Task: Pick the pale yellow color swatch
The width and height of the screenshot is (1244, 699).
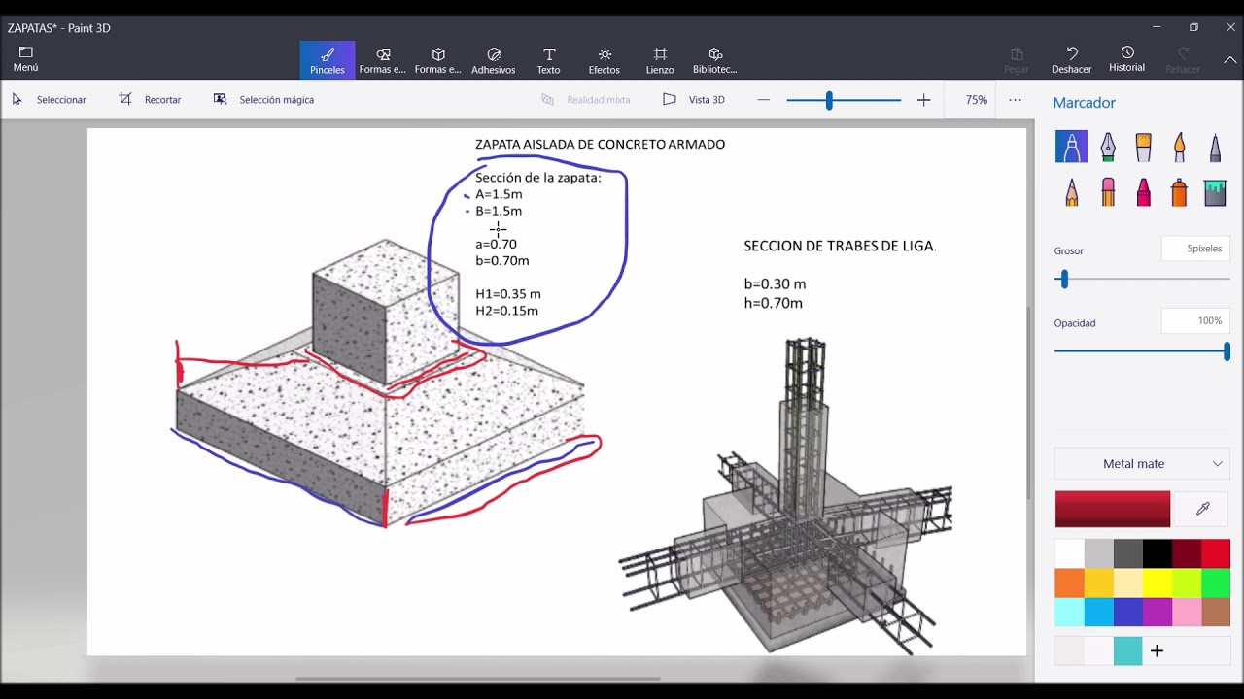Action: coord(1128,582)
